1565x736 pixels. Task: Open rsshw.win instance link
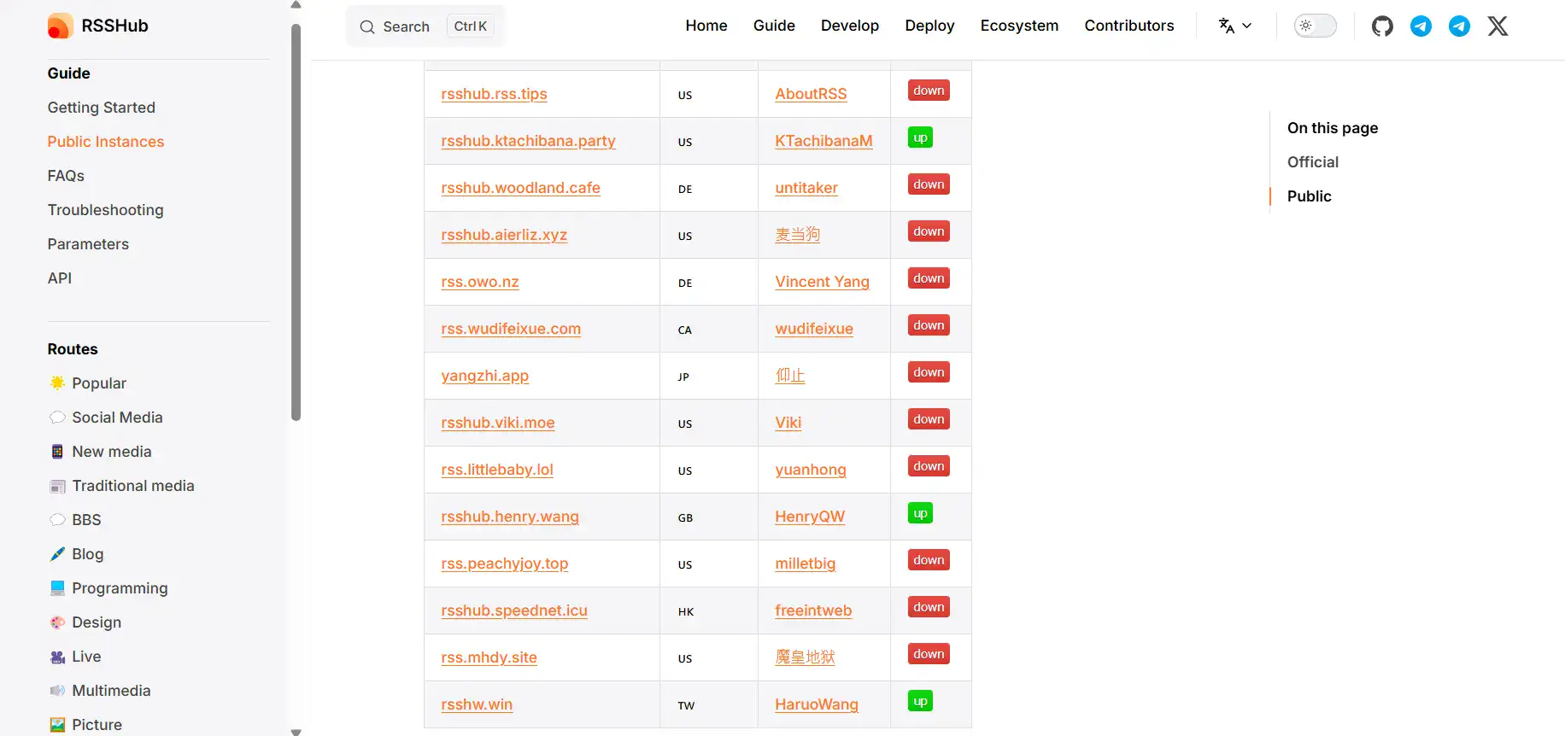pyautogui.click(x=477, y=704)
